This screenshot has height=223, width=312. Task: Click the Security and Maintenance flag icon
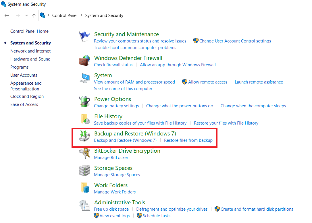click(84, 37)
